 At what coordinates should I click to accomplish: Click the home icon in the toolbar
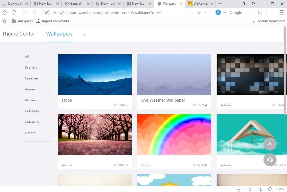(x=4, y=13)
